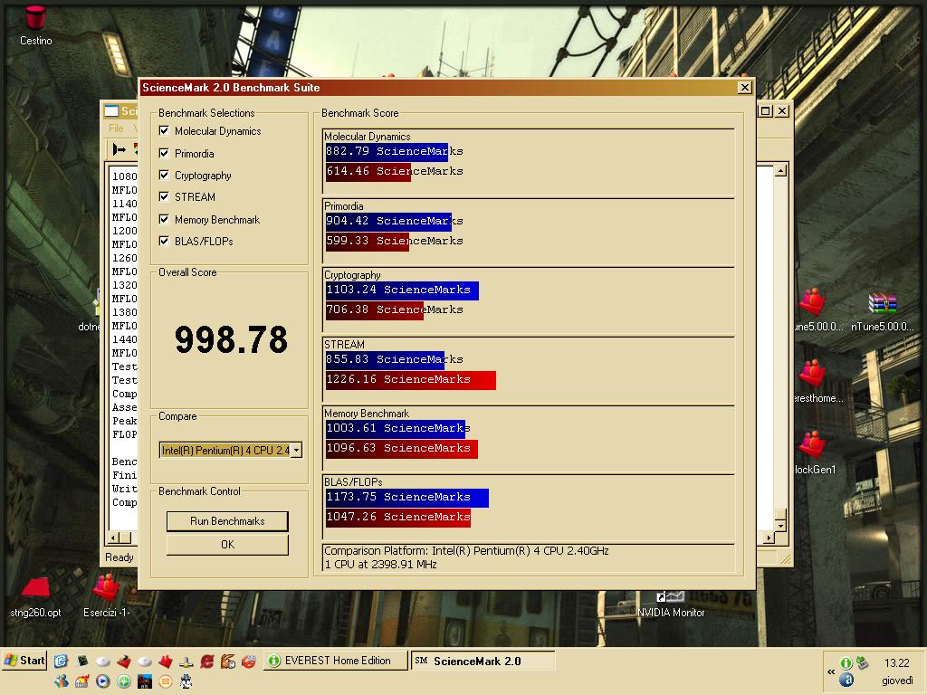
Task: Click the 13.22 system clock
Action: coord(897,663)
